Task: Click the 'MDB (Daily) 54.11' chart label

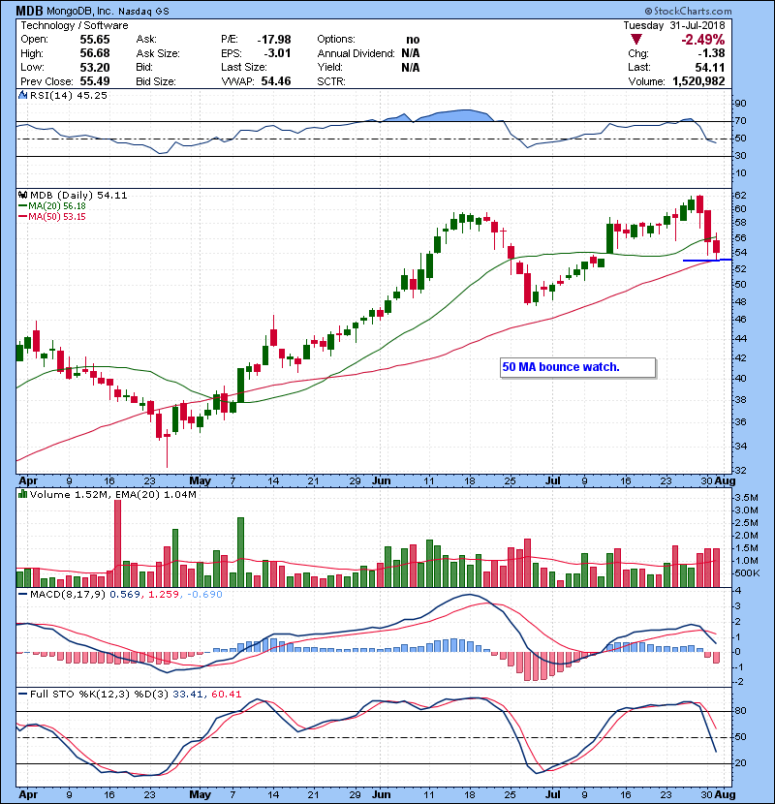Action: pos(78,196)
